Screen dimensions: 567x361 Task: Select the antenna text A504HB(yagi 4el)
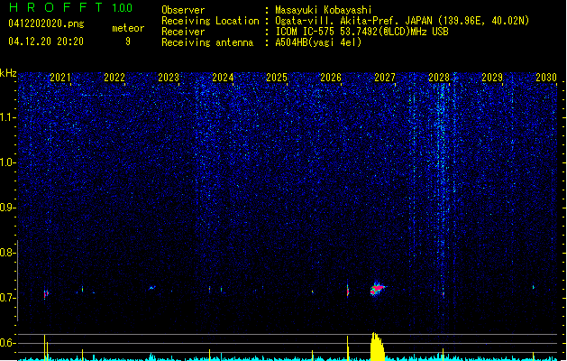[318, 42]
